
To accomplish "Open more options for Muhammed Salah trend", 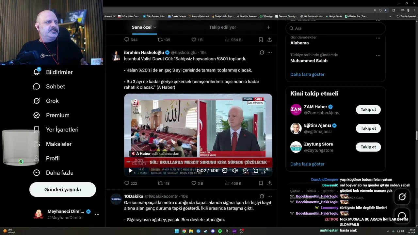I will click(378, 55).
